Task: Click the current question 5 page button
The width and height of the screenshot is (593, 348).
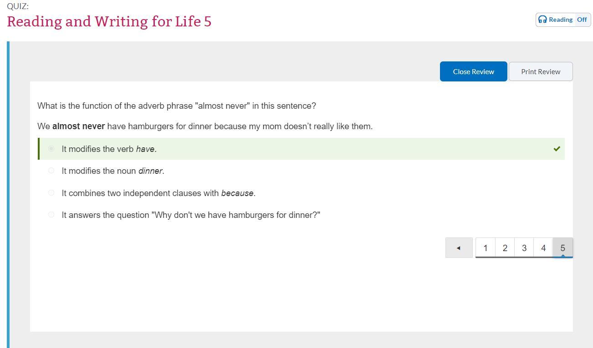Action: pyautogui.click(x=562, y=248)
